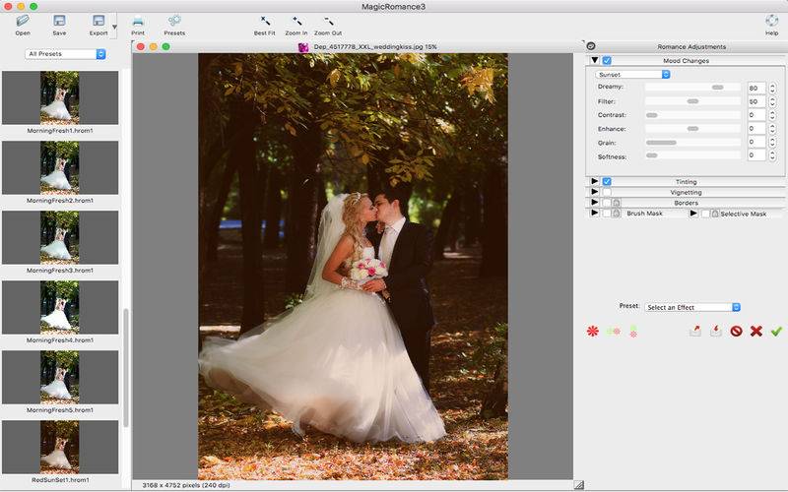Expand the Borders section
The width and height of the screenshot is (788, 492).
pyautogui.click(x=594, y=203)
